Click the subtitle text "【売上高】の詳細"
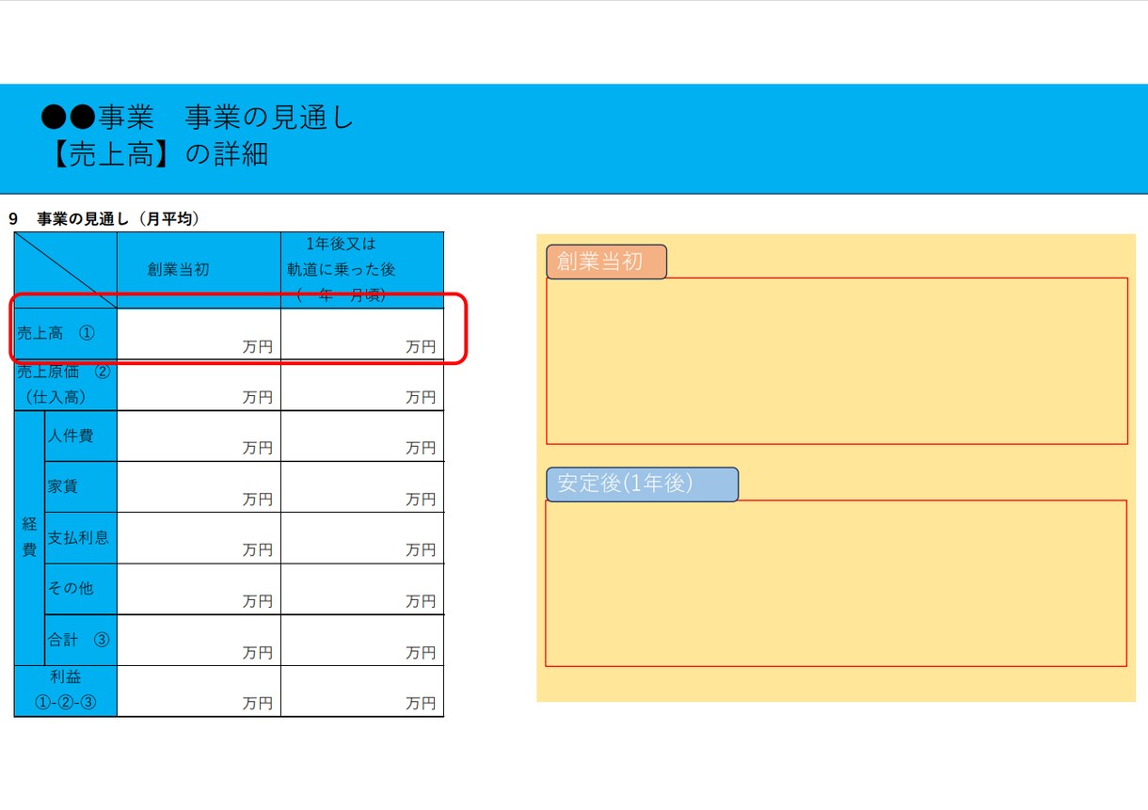The image size is (1148, 810). [x=155, y=154]
